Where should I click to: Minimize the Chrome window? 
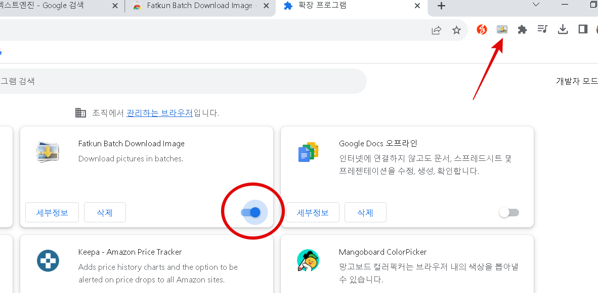pos(566,5)
